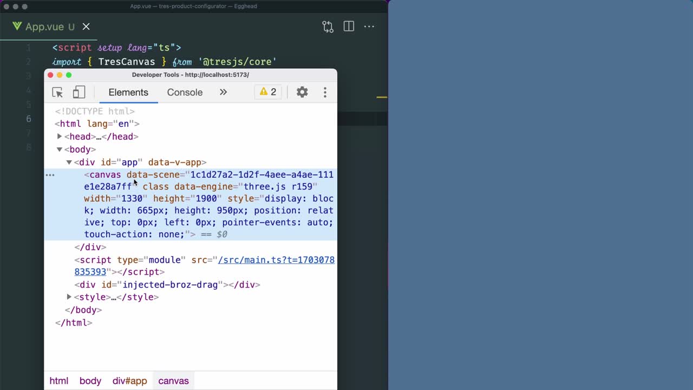
Task: Click the split editor icon
Action: (x=349, y=27)
